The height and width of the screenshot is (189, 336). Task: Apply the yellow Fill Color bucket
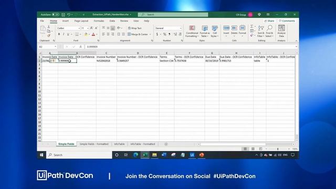pos(86,34)
